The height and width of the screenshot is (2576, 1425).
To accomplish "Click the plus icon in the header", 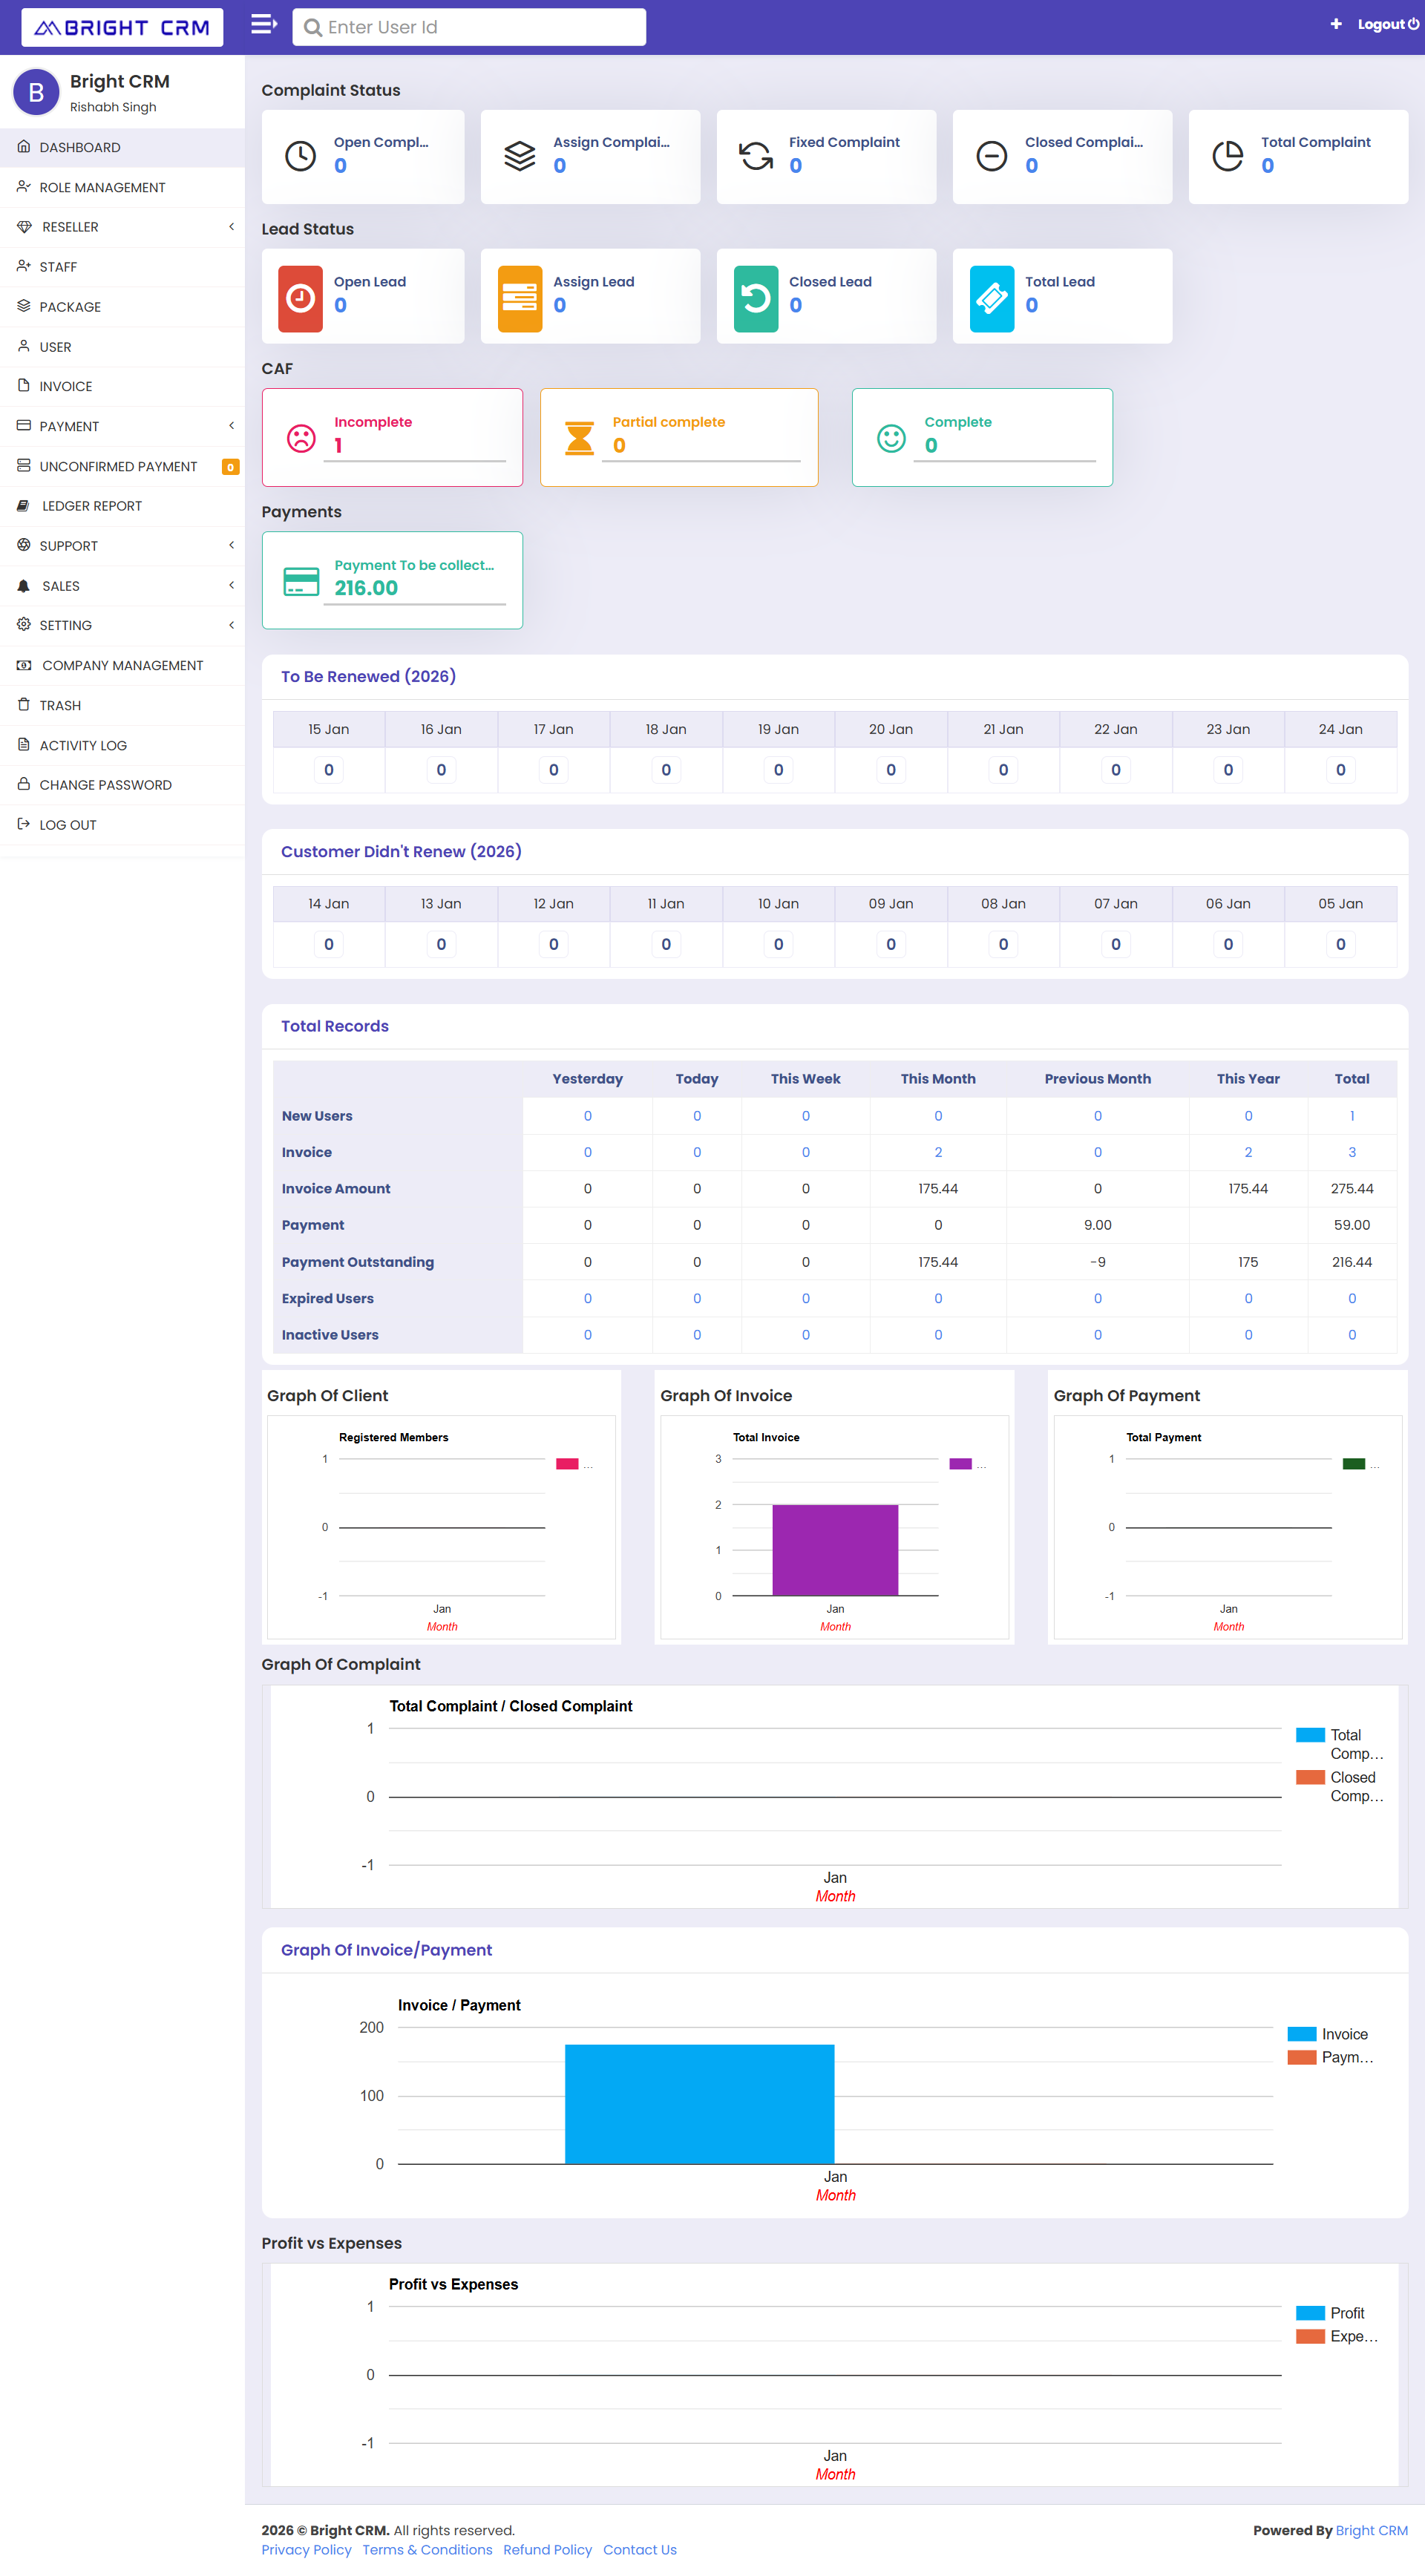I will [1335, 24].
